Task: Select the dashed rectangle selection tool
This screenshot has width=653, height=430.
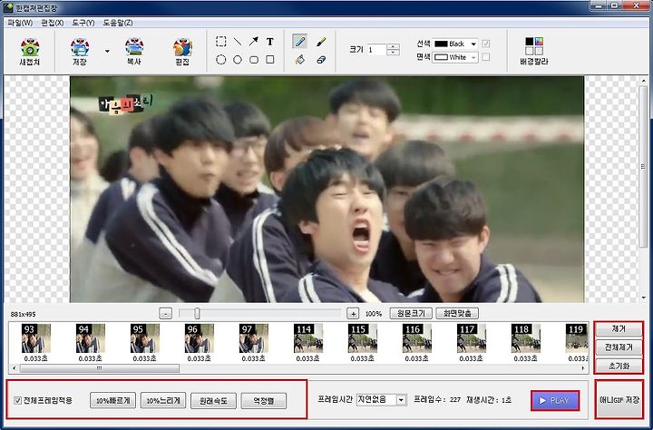Action: tap(220, 41)
